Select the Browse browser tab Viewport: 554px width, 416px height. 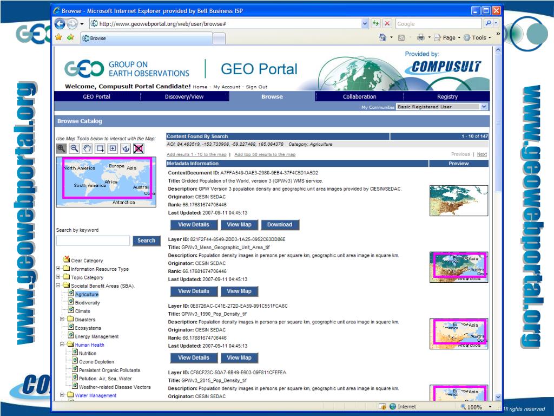tap(147, 38)
